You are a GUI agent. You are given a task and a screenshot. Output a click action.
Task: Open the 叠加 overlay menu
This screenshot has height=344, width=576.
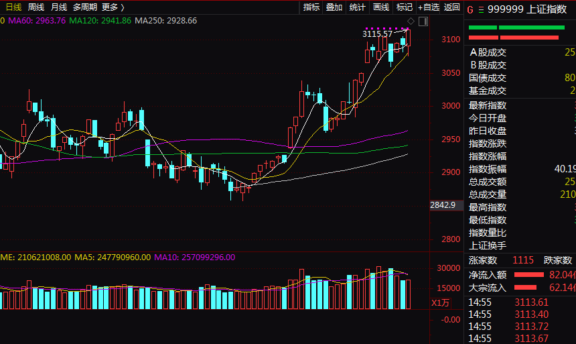334,7
